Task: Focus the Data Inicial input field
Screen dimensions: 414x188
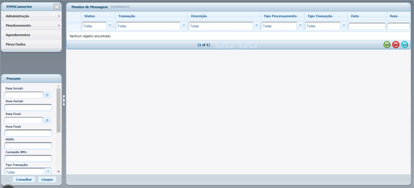Action: (24, 95)
